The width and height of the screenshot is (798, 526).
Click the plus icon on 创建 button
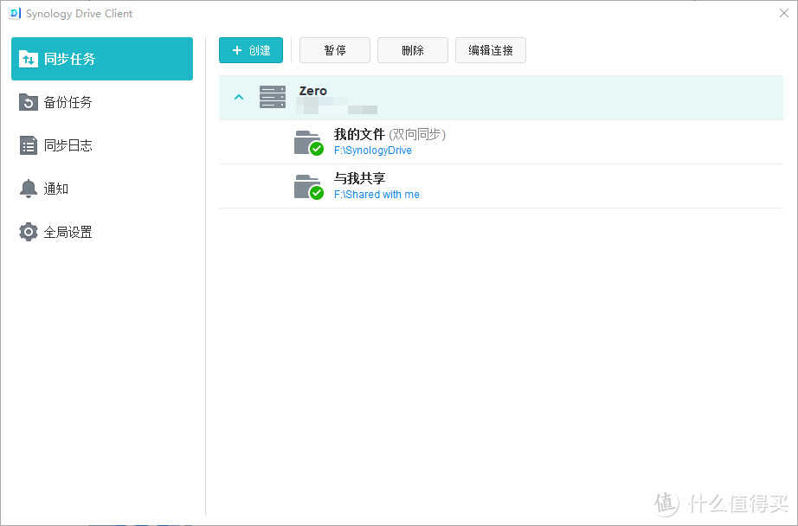236,50
